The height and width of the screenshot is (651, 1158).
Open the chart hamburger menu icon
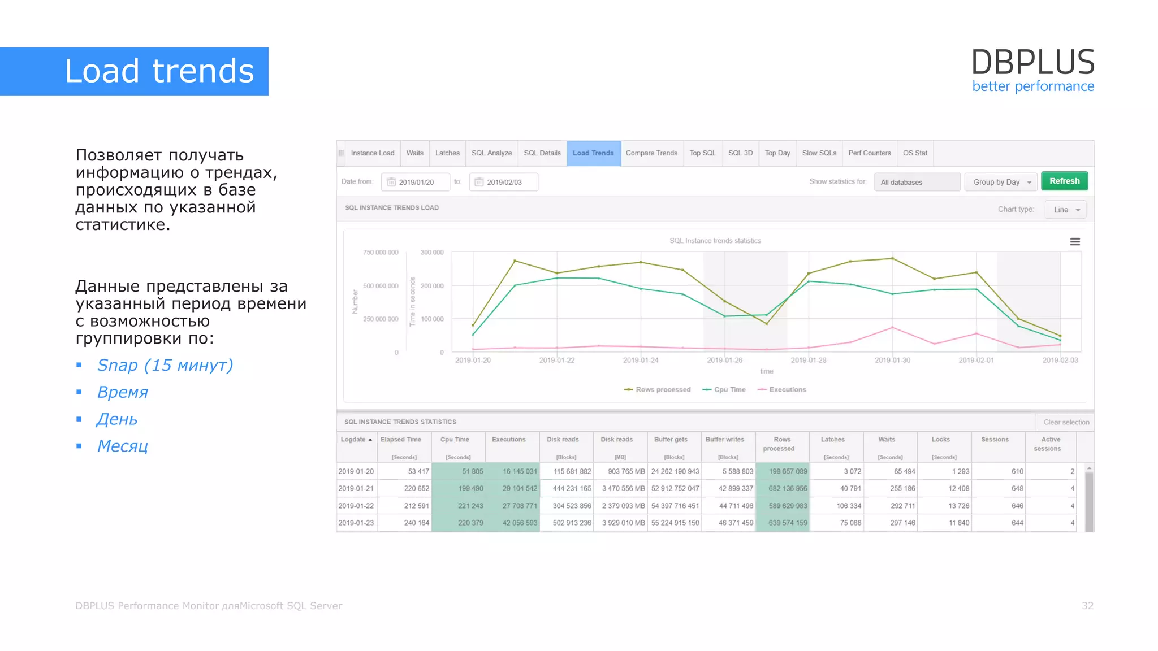click(1075, 242)
